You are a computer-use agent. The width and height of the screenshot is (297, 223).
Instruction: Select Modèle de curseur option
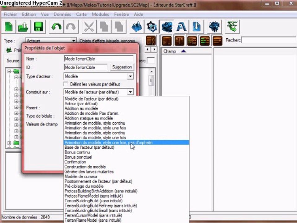tap(126, 177)
